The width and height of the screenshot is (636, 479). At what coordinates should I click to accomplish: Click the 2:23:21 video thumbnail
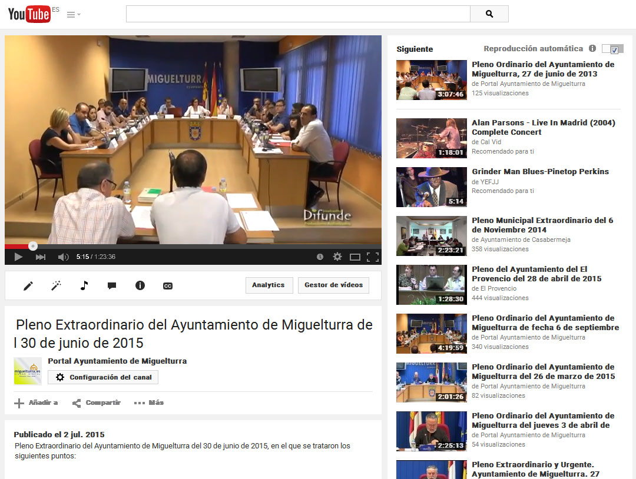(x=432, y=236)
